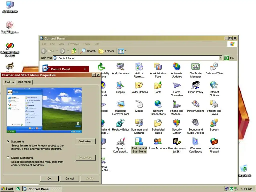Screen dimensions: 256x192
Task: Open the File menu
Action: (x=44, y=44)
